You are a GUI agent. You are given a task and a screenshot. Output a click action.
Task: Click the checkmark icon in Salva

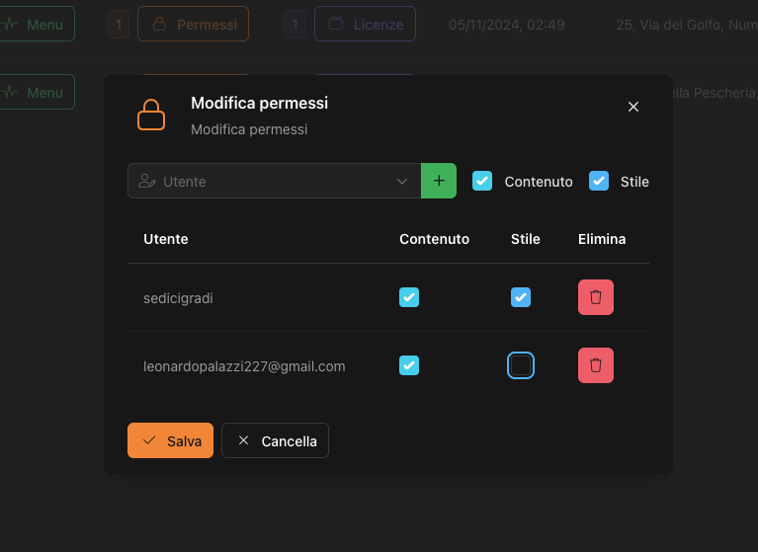149,440
